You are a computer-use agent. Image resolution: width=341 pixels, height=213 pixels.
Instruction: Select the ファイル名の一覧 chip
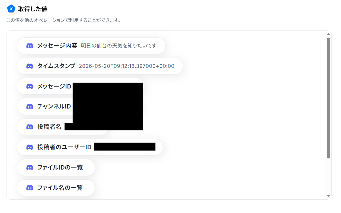tap(56, 188)
